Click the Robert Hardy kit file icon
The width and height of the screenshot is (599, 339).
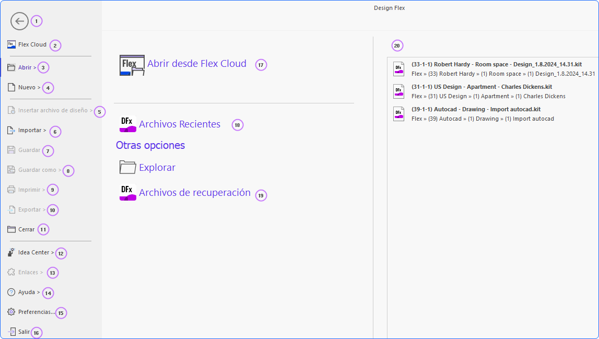[x=399, y=69]
